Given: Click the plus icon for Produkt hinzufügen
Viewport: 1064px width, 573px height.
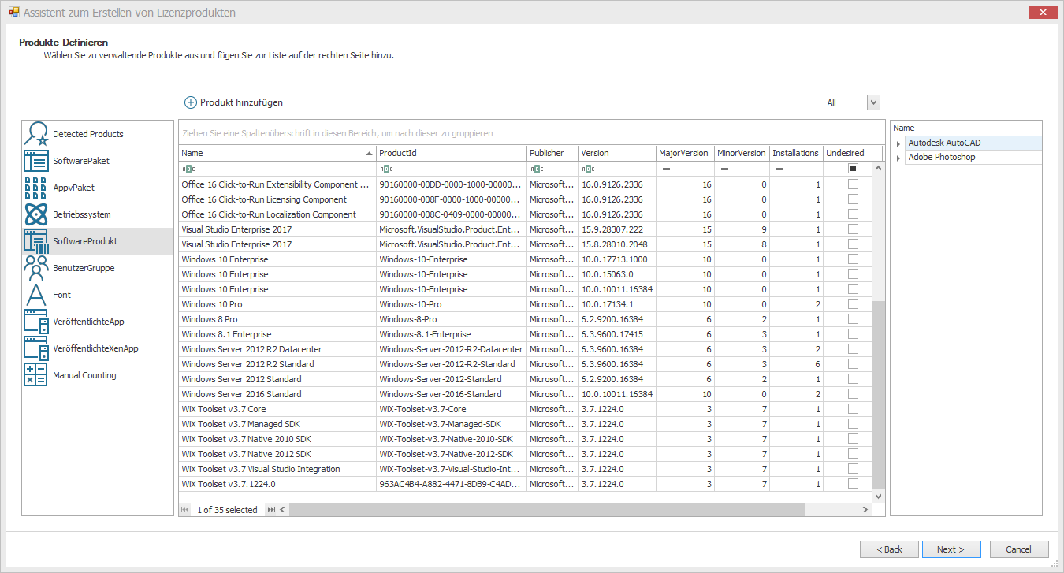Looking at the screenshot, I should click(x=191, y=102).
